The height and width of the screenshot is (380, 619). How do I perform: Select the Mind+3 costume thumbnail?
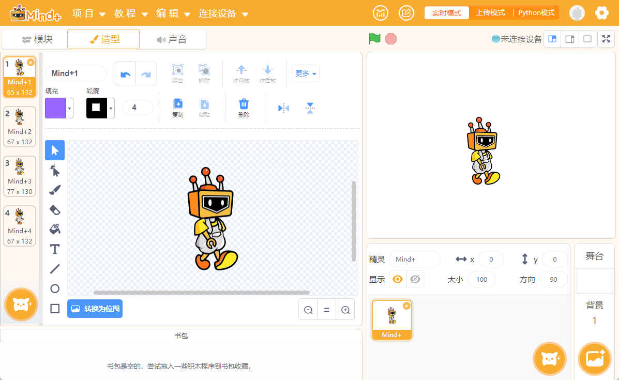coord(19,176)
